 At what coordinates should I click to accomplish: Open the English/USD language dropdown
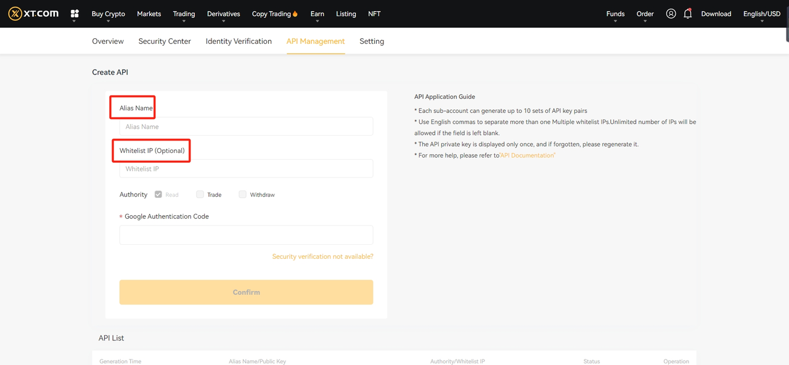pos(761,14)
